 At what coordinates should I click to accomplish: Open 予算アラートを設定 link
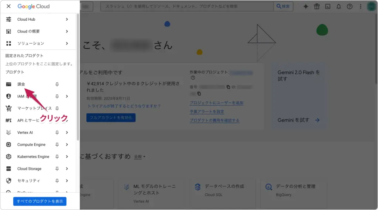[x=207, y=111]
